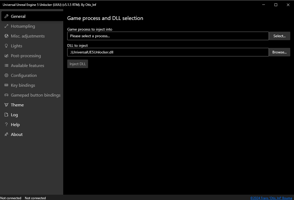Switch to the Theme tab
This screenshot has height=200, width=294.
coord(32,105)
